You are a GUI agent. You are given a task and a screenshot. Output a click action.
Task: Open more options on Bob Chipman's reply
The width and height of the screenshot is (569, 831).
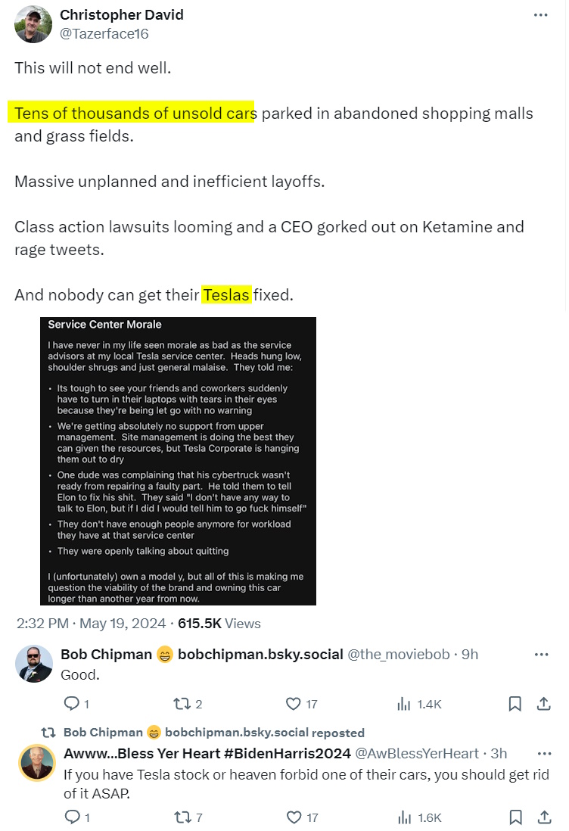(x=542, y=654)
